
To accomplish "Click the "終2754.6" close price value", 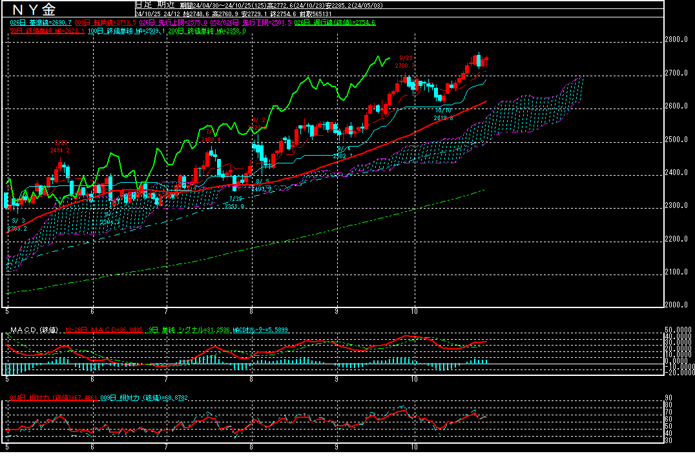I will point(283,14).
